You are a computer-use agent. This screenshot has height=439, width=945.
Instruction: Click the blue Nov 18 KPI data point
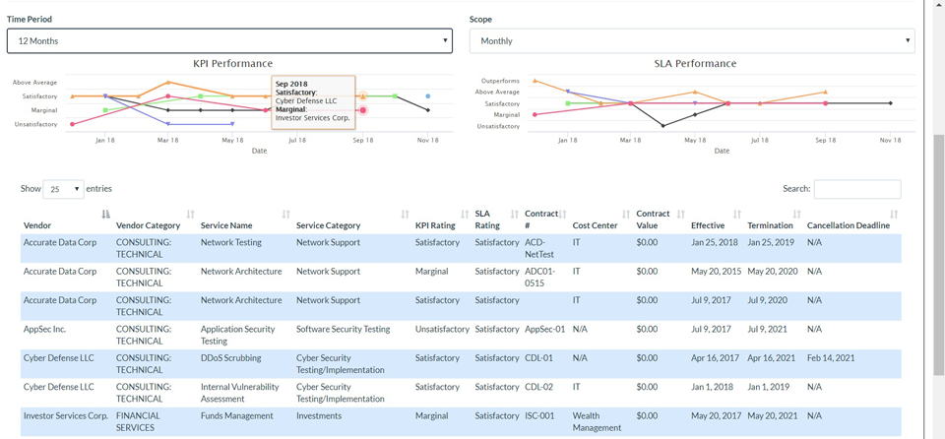tap(428, 95)
